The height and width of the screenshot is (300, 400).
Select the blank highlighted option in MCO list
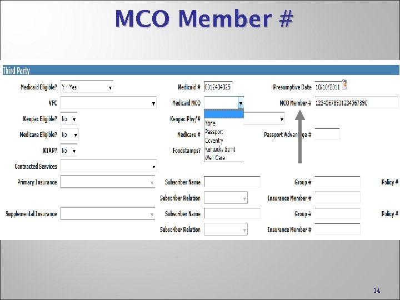(224, 114)
